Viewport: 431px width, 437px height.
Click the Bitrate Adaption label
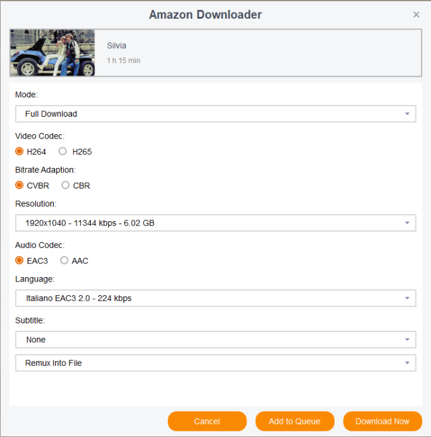[x=45, y=170]
